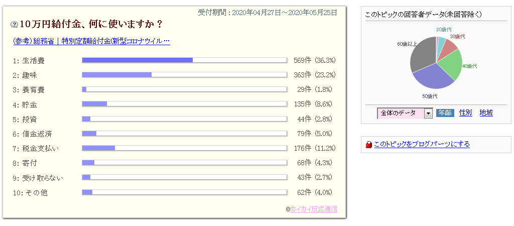Click the red blog parts icon
The height and width of the screenshot is (226, 514).
click(369, 145)
